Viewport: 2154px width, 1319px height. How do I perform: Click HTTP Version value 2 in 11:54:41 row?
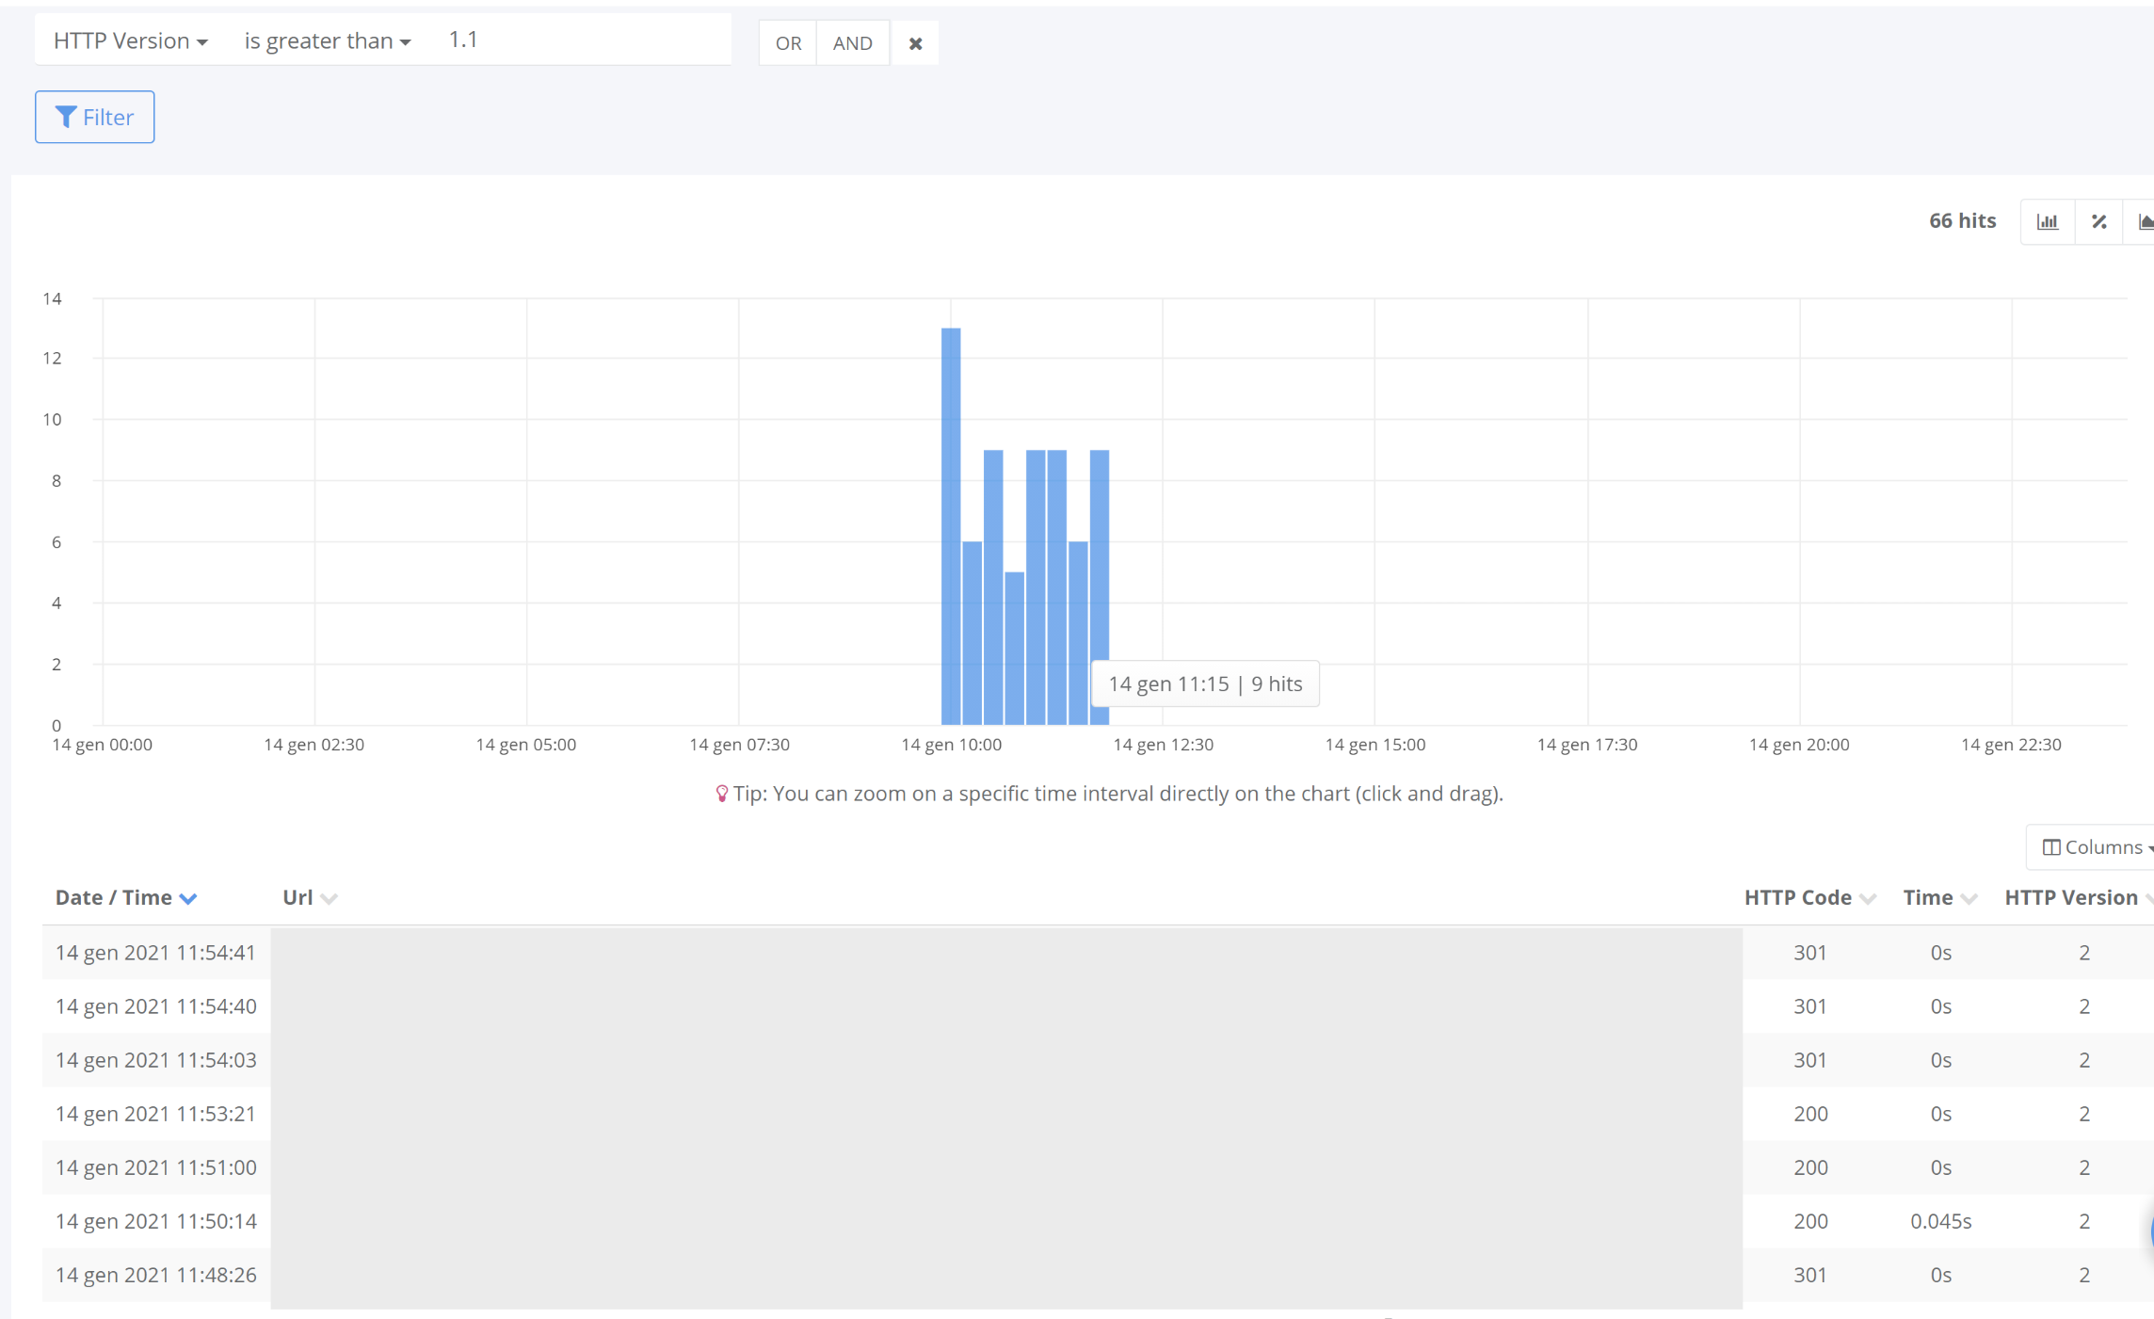pos(2084,953)
